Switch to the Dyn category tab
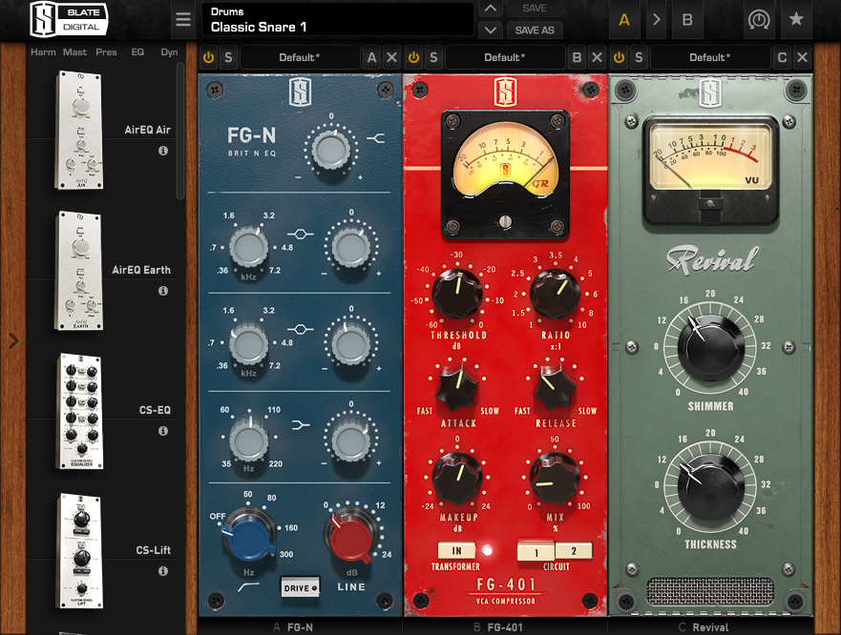 coord(169,52)
